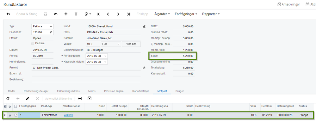Go to first record icon
The width and height of the screenshot is (316, 121).
tap(98, 14)
